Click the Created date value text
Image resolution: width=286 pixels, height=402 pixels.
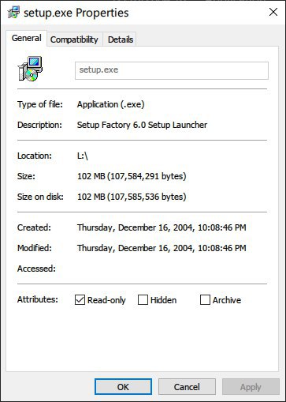(x=162, y=227)
